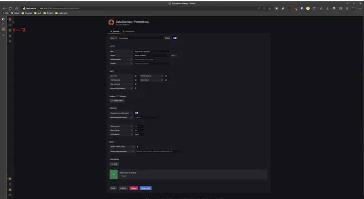The image size is (364, 199).
Task: Click the Add header button
Action: click(x=117, y=101)
